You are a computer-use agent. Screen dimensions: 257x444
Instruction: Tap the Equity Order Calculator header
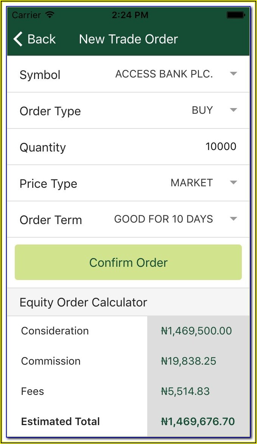point(83,302)
